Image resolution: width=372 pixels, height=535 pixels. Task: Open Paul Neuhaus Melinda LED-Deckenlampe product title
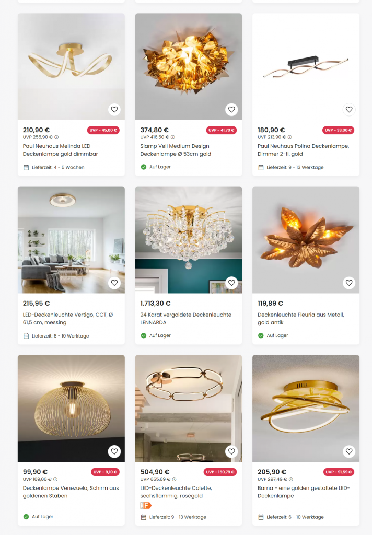[x=61, y=150]
